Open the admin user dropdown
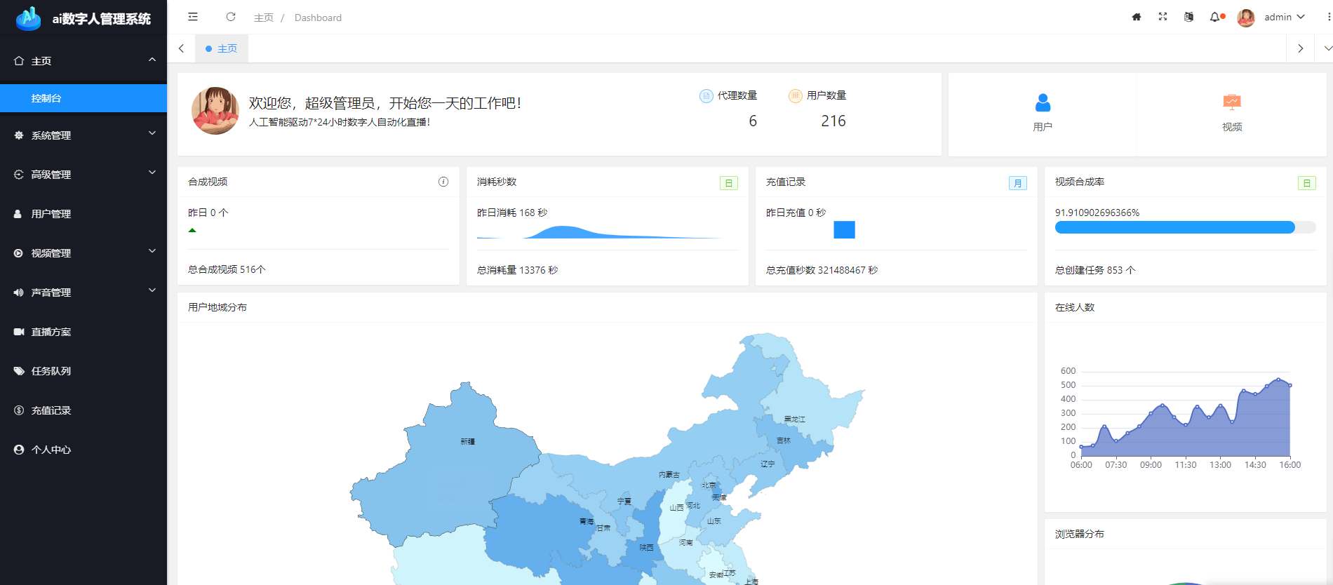The width and height of the screenshot is (1333, 585). click(1284, 17)
